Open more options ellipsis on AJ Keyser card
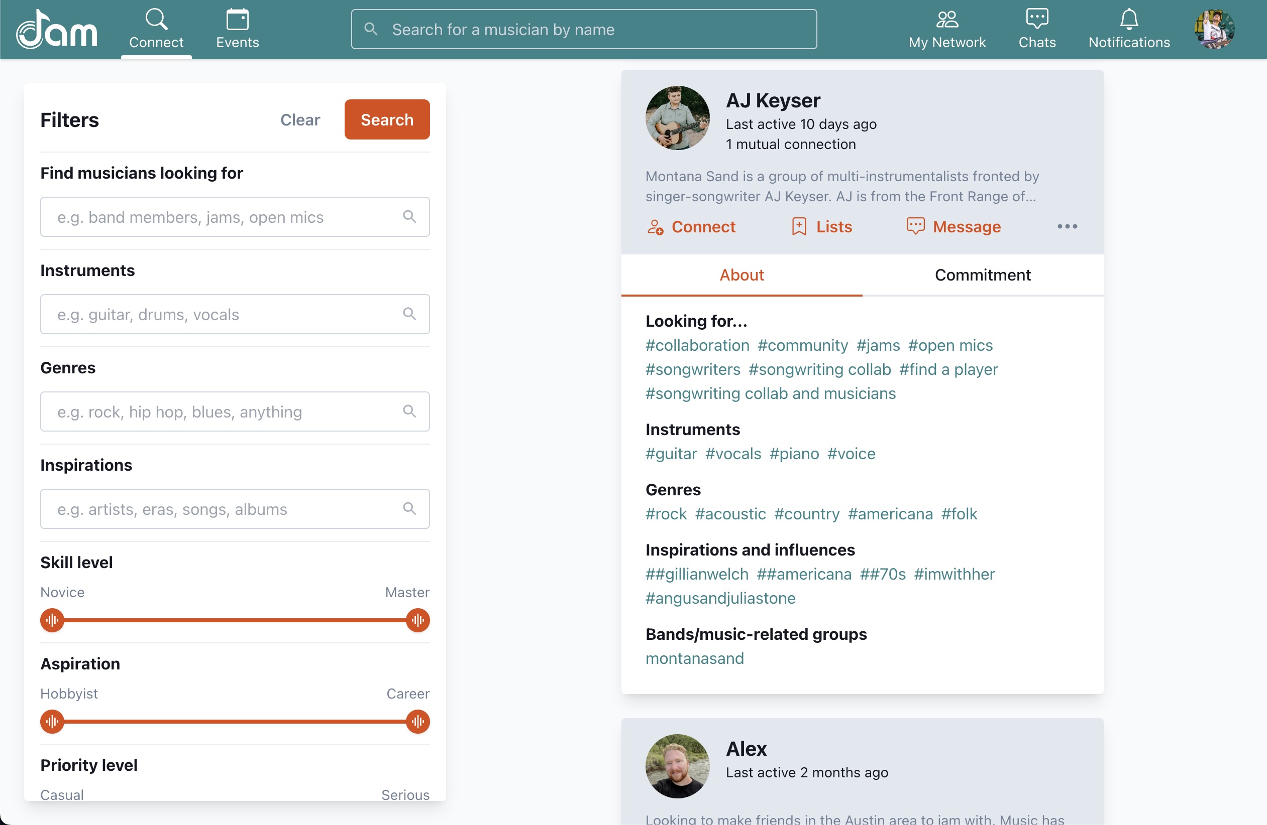This screenshot has height=825, width=1267. [1067, 227]
